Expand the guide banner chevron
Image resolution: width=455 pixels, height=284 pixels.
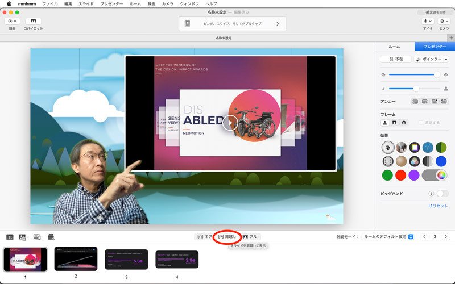(278, 24)
